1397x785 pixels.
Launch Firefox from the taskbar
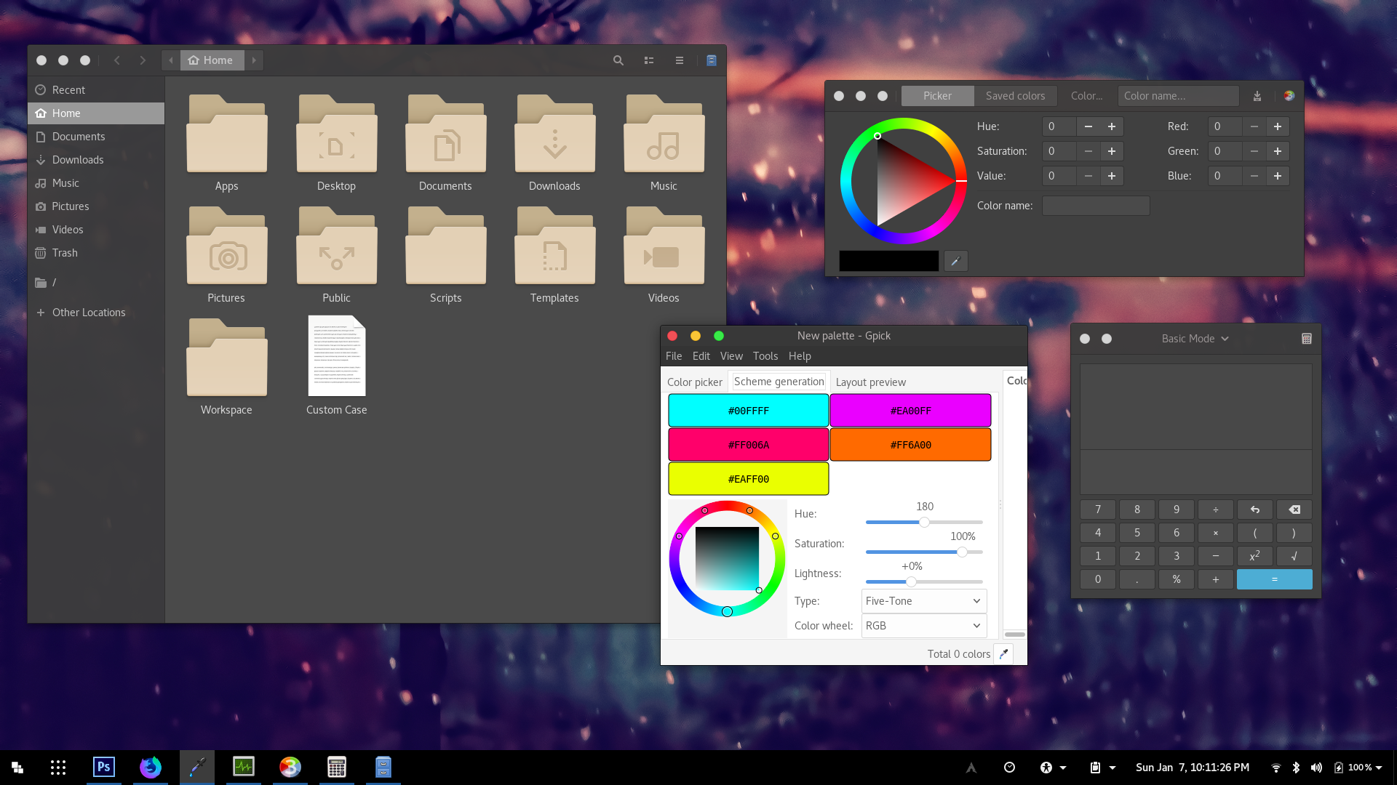coord(150,767)
